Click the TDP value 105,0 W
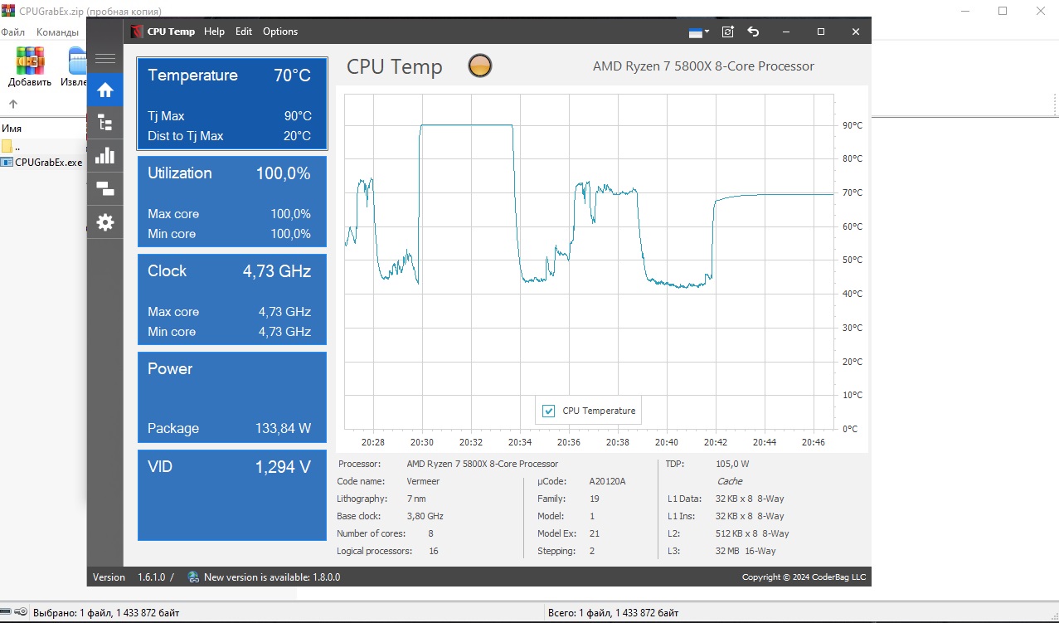 tap(732, 464)
